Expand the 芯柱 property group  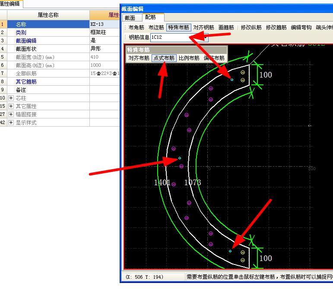tap(11, 98)
